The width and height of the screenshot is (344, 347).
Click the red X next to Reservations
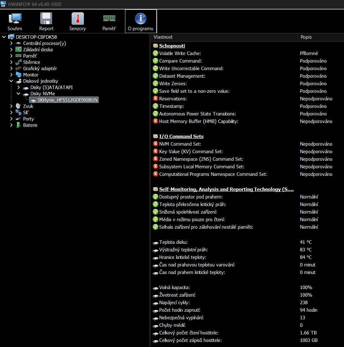(155, 98)
